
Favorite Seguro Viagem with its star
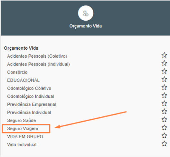(164, 127)
